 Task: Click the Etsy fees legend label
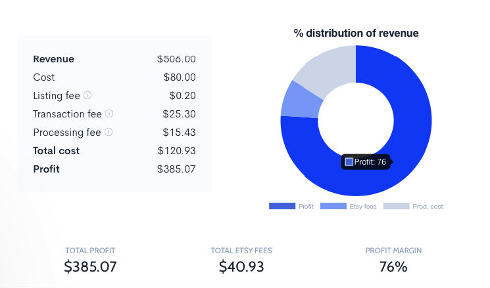(363, 207)
